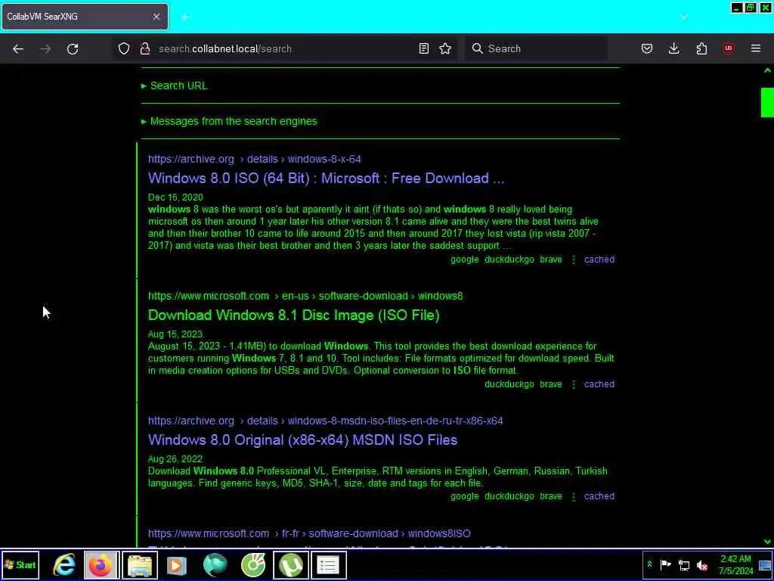Open the list all tabs dropdown
The width and height of the screenshot is (774, 581).
[x=684, y=17]
